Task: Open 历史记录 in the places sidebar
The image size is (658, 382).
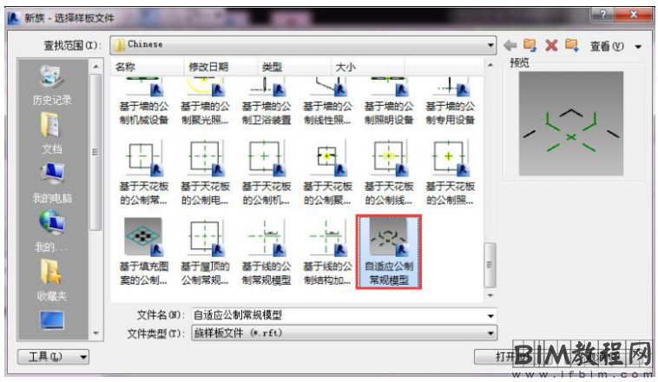Action: tap(52, 86)
